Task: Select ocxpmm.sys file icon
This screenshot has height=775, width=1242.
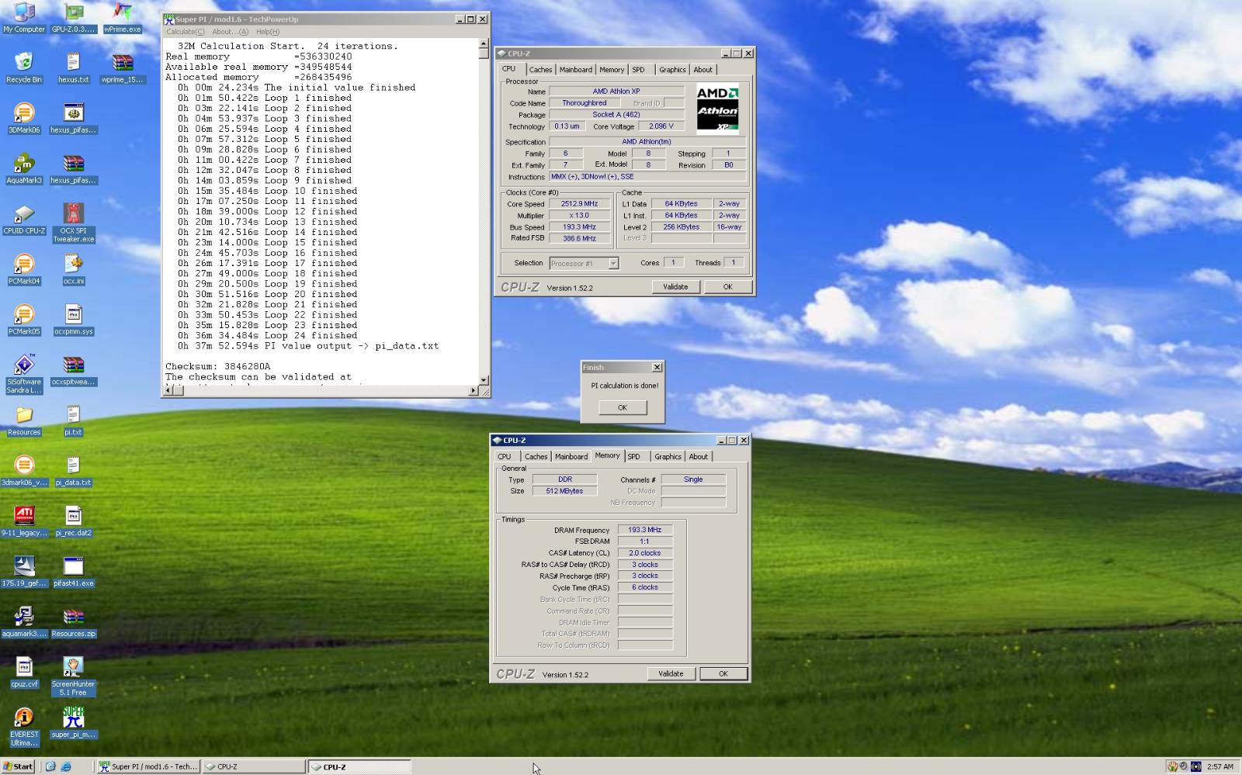Action: click(x=73, y=320)
